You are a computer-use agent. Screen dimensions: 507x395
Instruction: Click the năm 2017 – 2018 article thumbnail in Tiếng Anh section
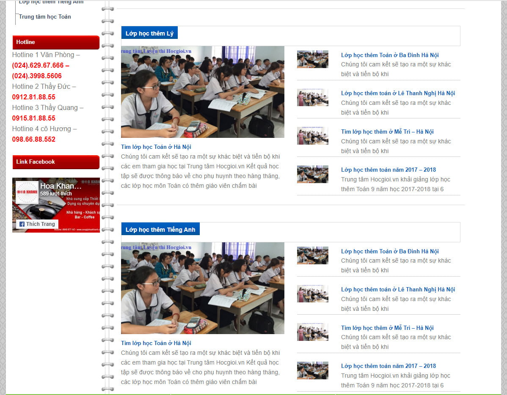coord(313,370)
